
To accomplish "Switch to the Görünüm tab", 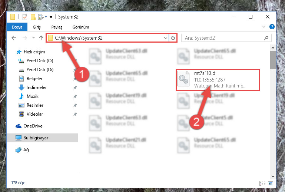I will pyautogui.click(x=81, y=27).
